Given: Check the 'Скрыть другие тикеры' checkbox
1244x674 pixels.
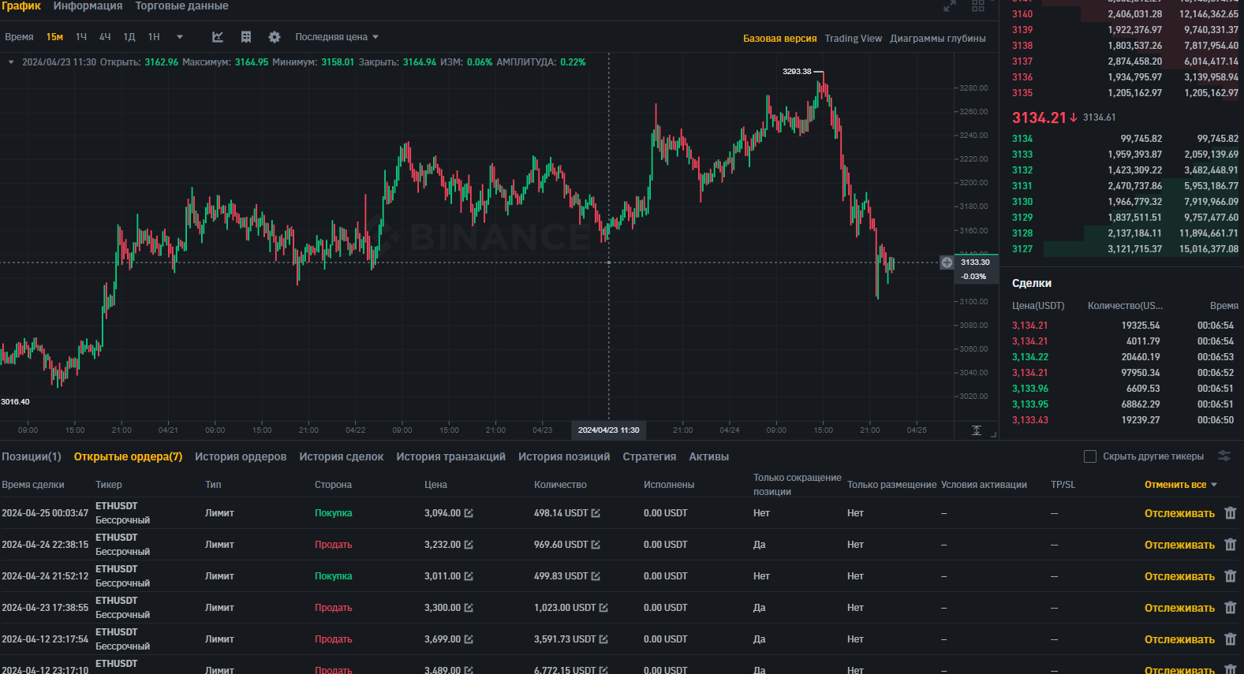Looking at the screenshot, I should [1090, 456].
